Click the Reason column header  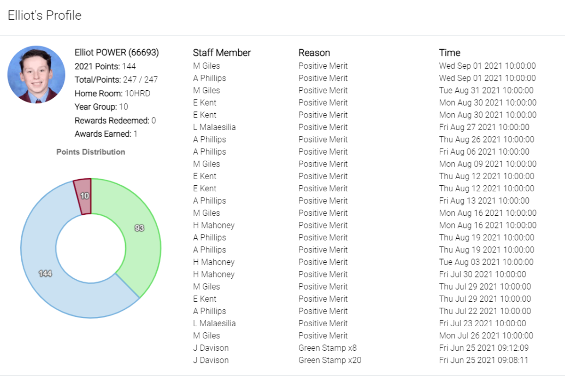tap(314, 53)
